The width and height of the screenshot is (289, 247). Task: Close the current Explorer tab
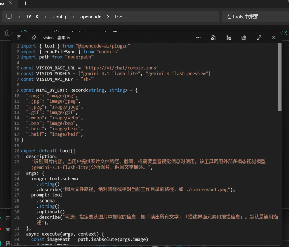coord(11,3)
